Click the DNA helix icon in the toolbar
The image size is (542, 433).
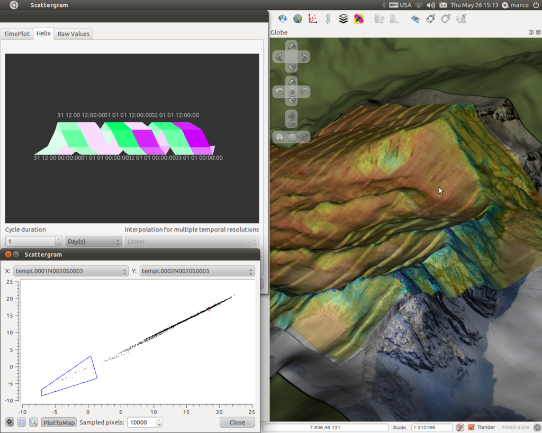click(x=328, y=19)
